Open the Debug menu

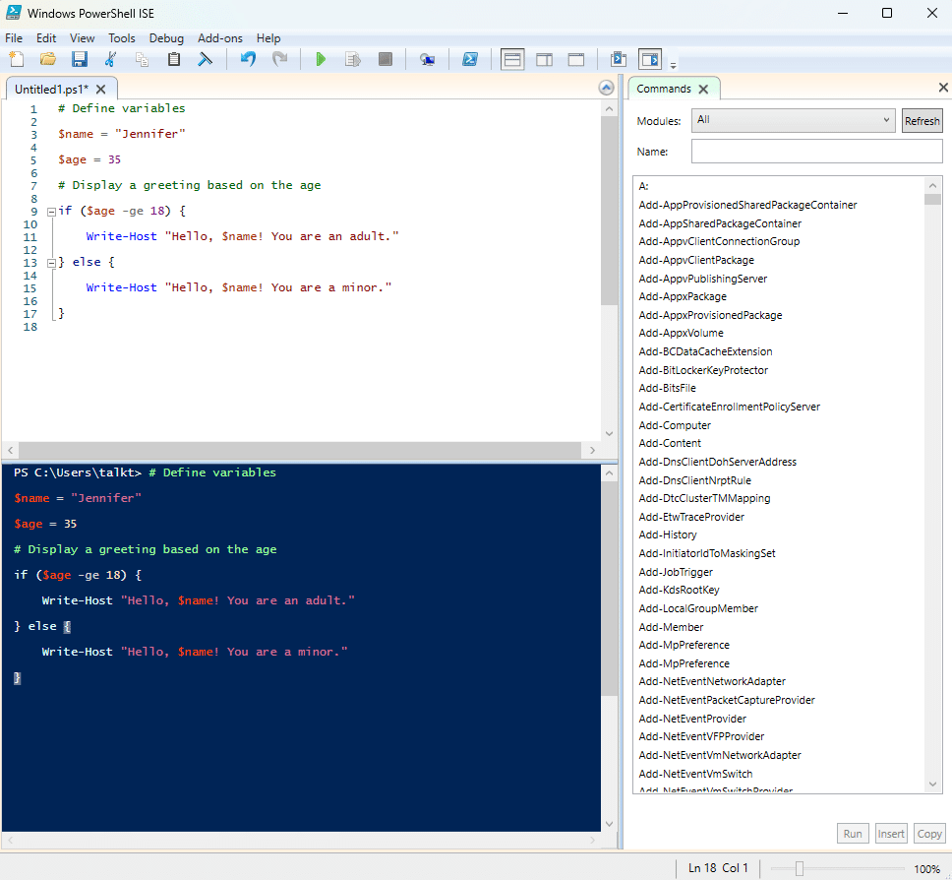click(x=166, y=38)
